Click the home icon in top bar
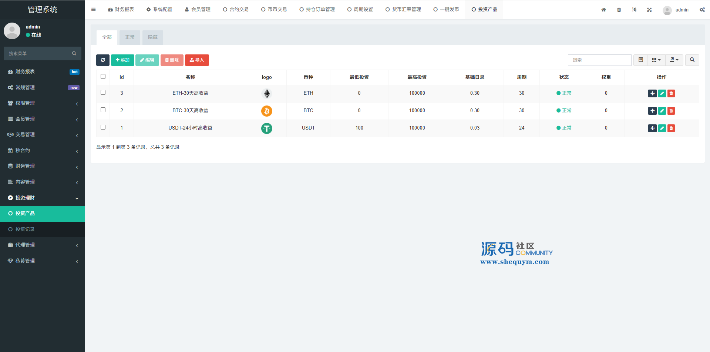 point(603,10)
